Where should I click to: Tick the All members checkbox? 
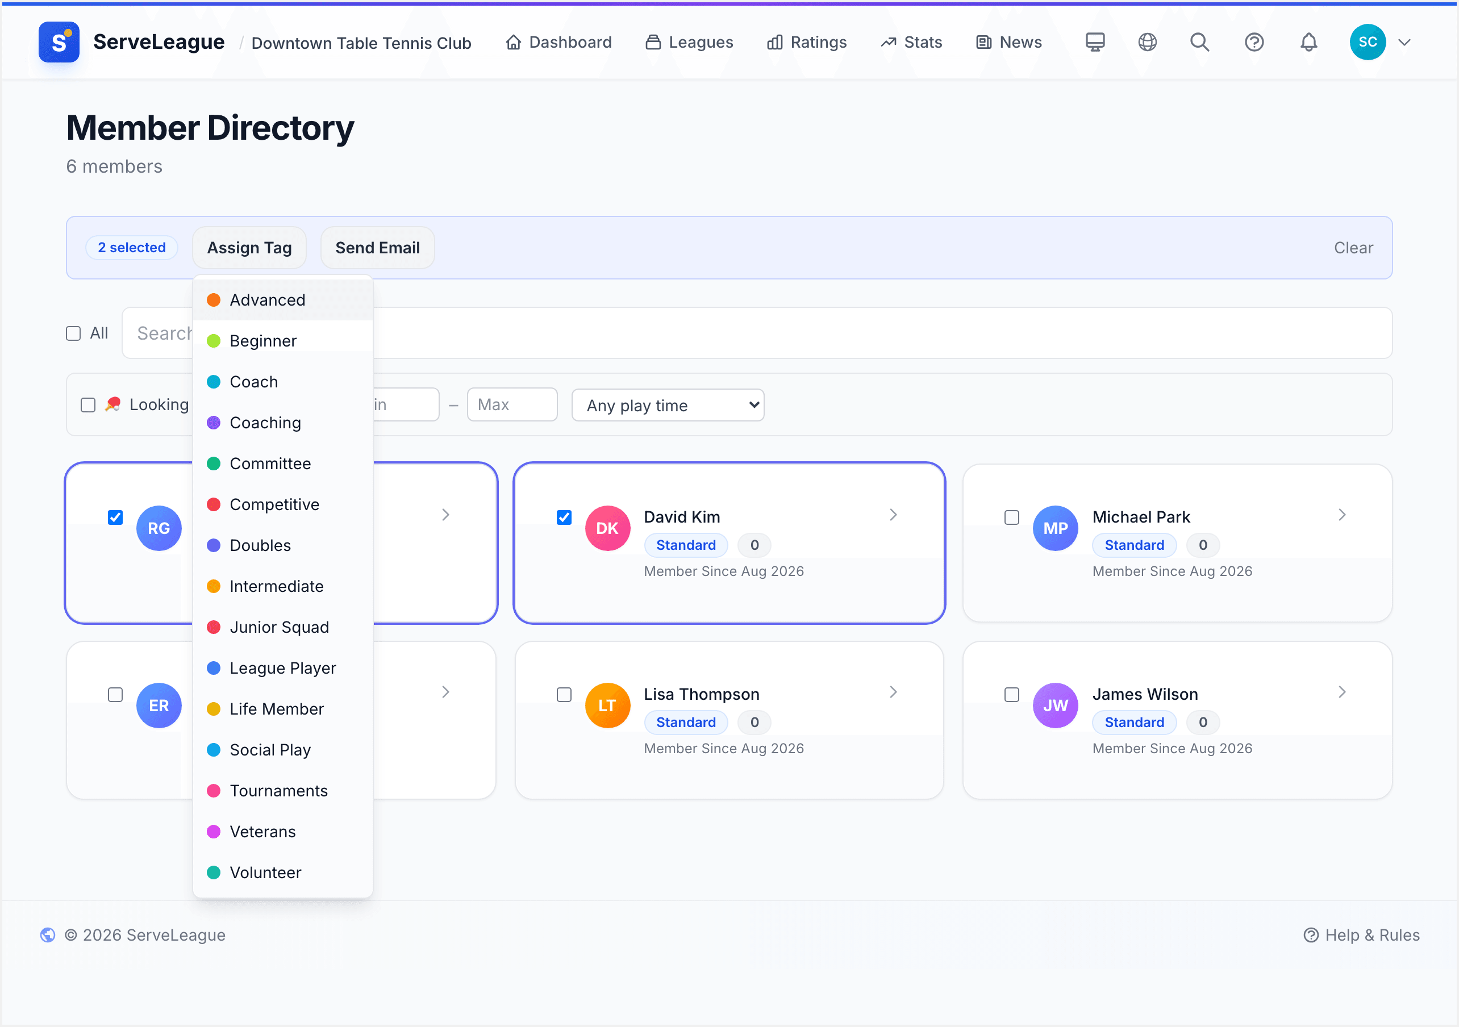click(73, 333)
